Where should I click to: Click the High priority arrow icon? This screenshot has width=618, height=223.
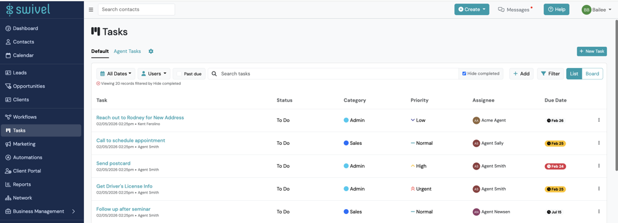413,166
